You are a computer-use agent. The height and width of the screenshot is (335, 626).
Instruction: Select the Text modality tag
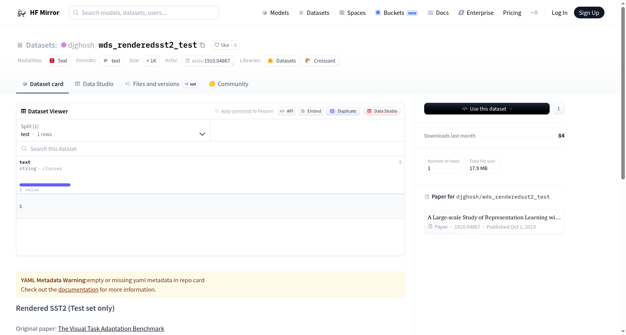tap(58, 61)
